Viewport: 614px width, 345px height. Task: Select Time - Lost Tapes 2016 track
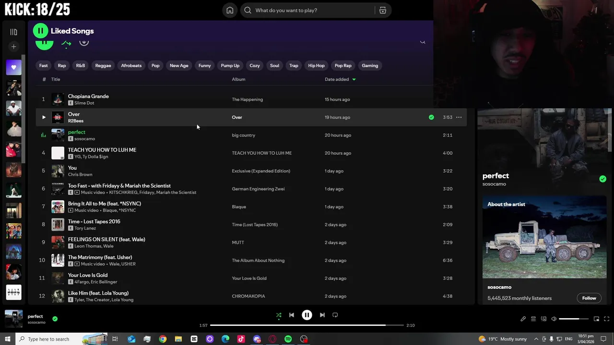[x=94, y=221]
